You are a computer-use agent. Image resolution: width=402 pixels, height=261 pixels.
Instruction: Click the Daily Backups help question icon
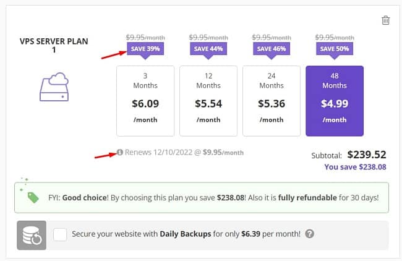coord(309,234)
